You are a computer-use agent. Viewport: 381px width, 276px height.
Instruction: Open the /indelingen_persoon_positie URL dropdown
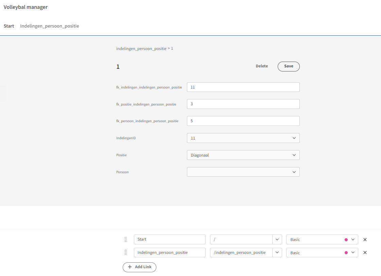point(277,253)
